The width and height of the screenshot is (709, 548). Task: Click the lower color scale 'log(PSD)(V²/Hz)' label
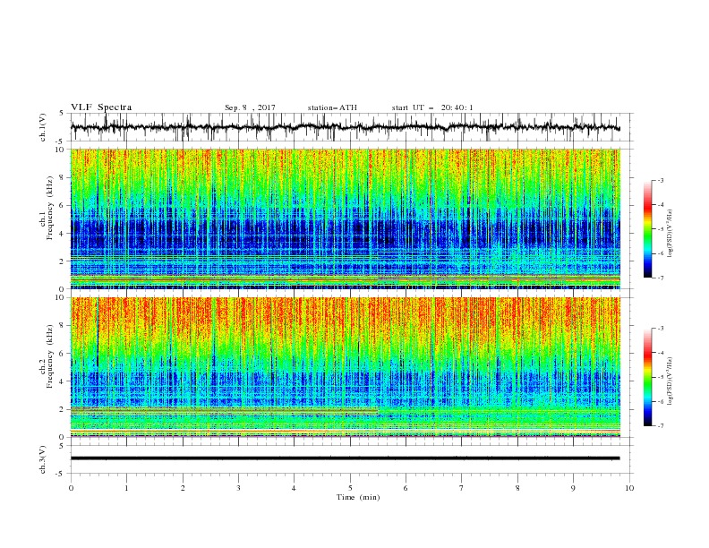(x=670, y=381)
